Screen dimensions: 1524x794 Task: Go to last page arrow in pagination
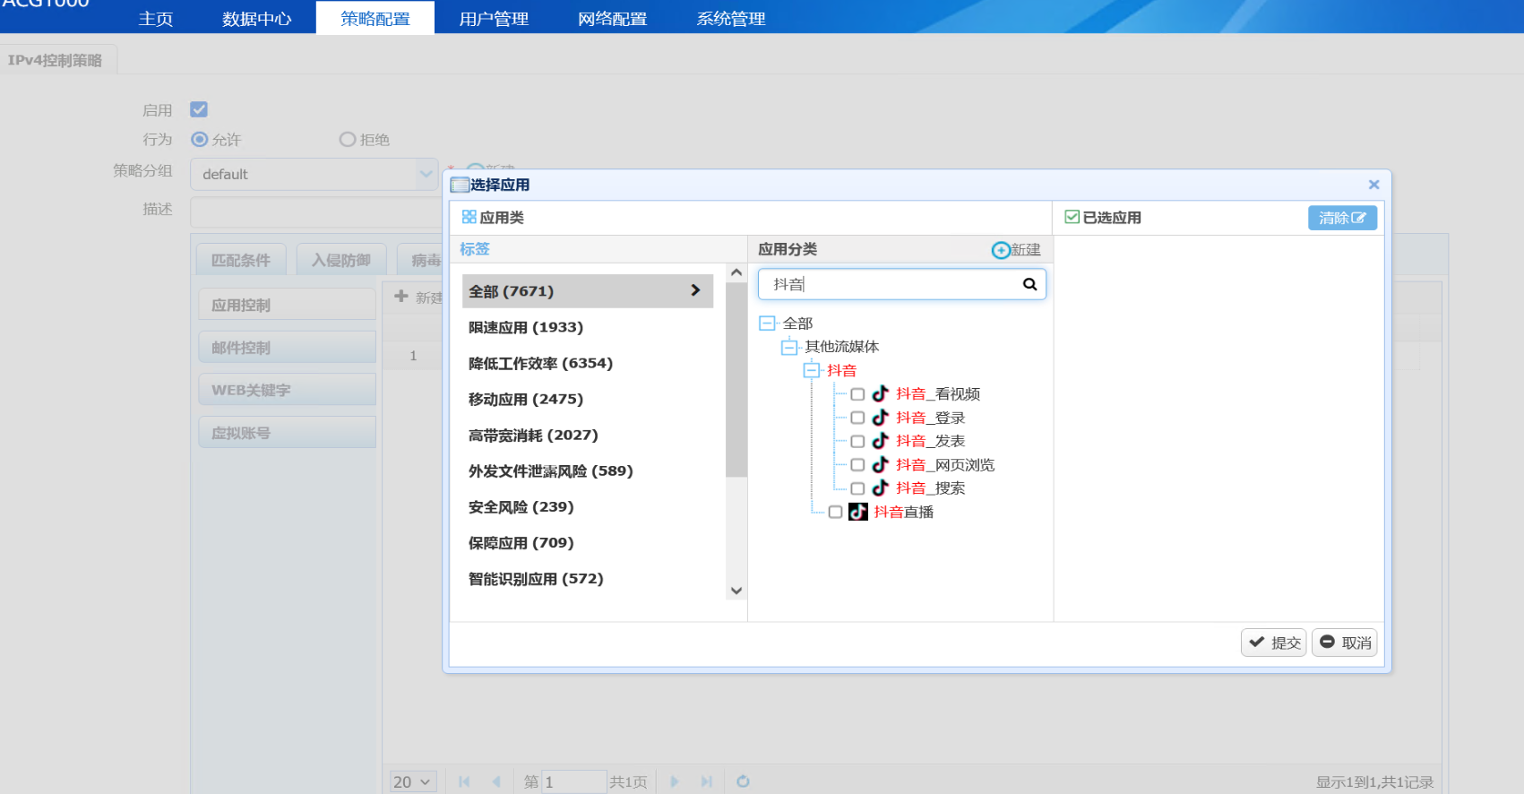[x=706, y=781]
